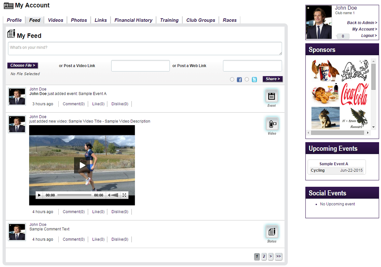Toggle video player fullscreen icon
This screenshot has height=267, width=381.
point(124,195)
